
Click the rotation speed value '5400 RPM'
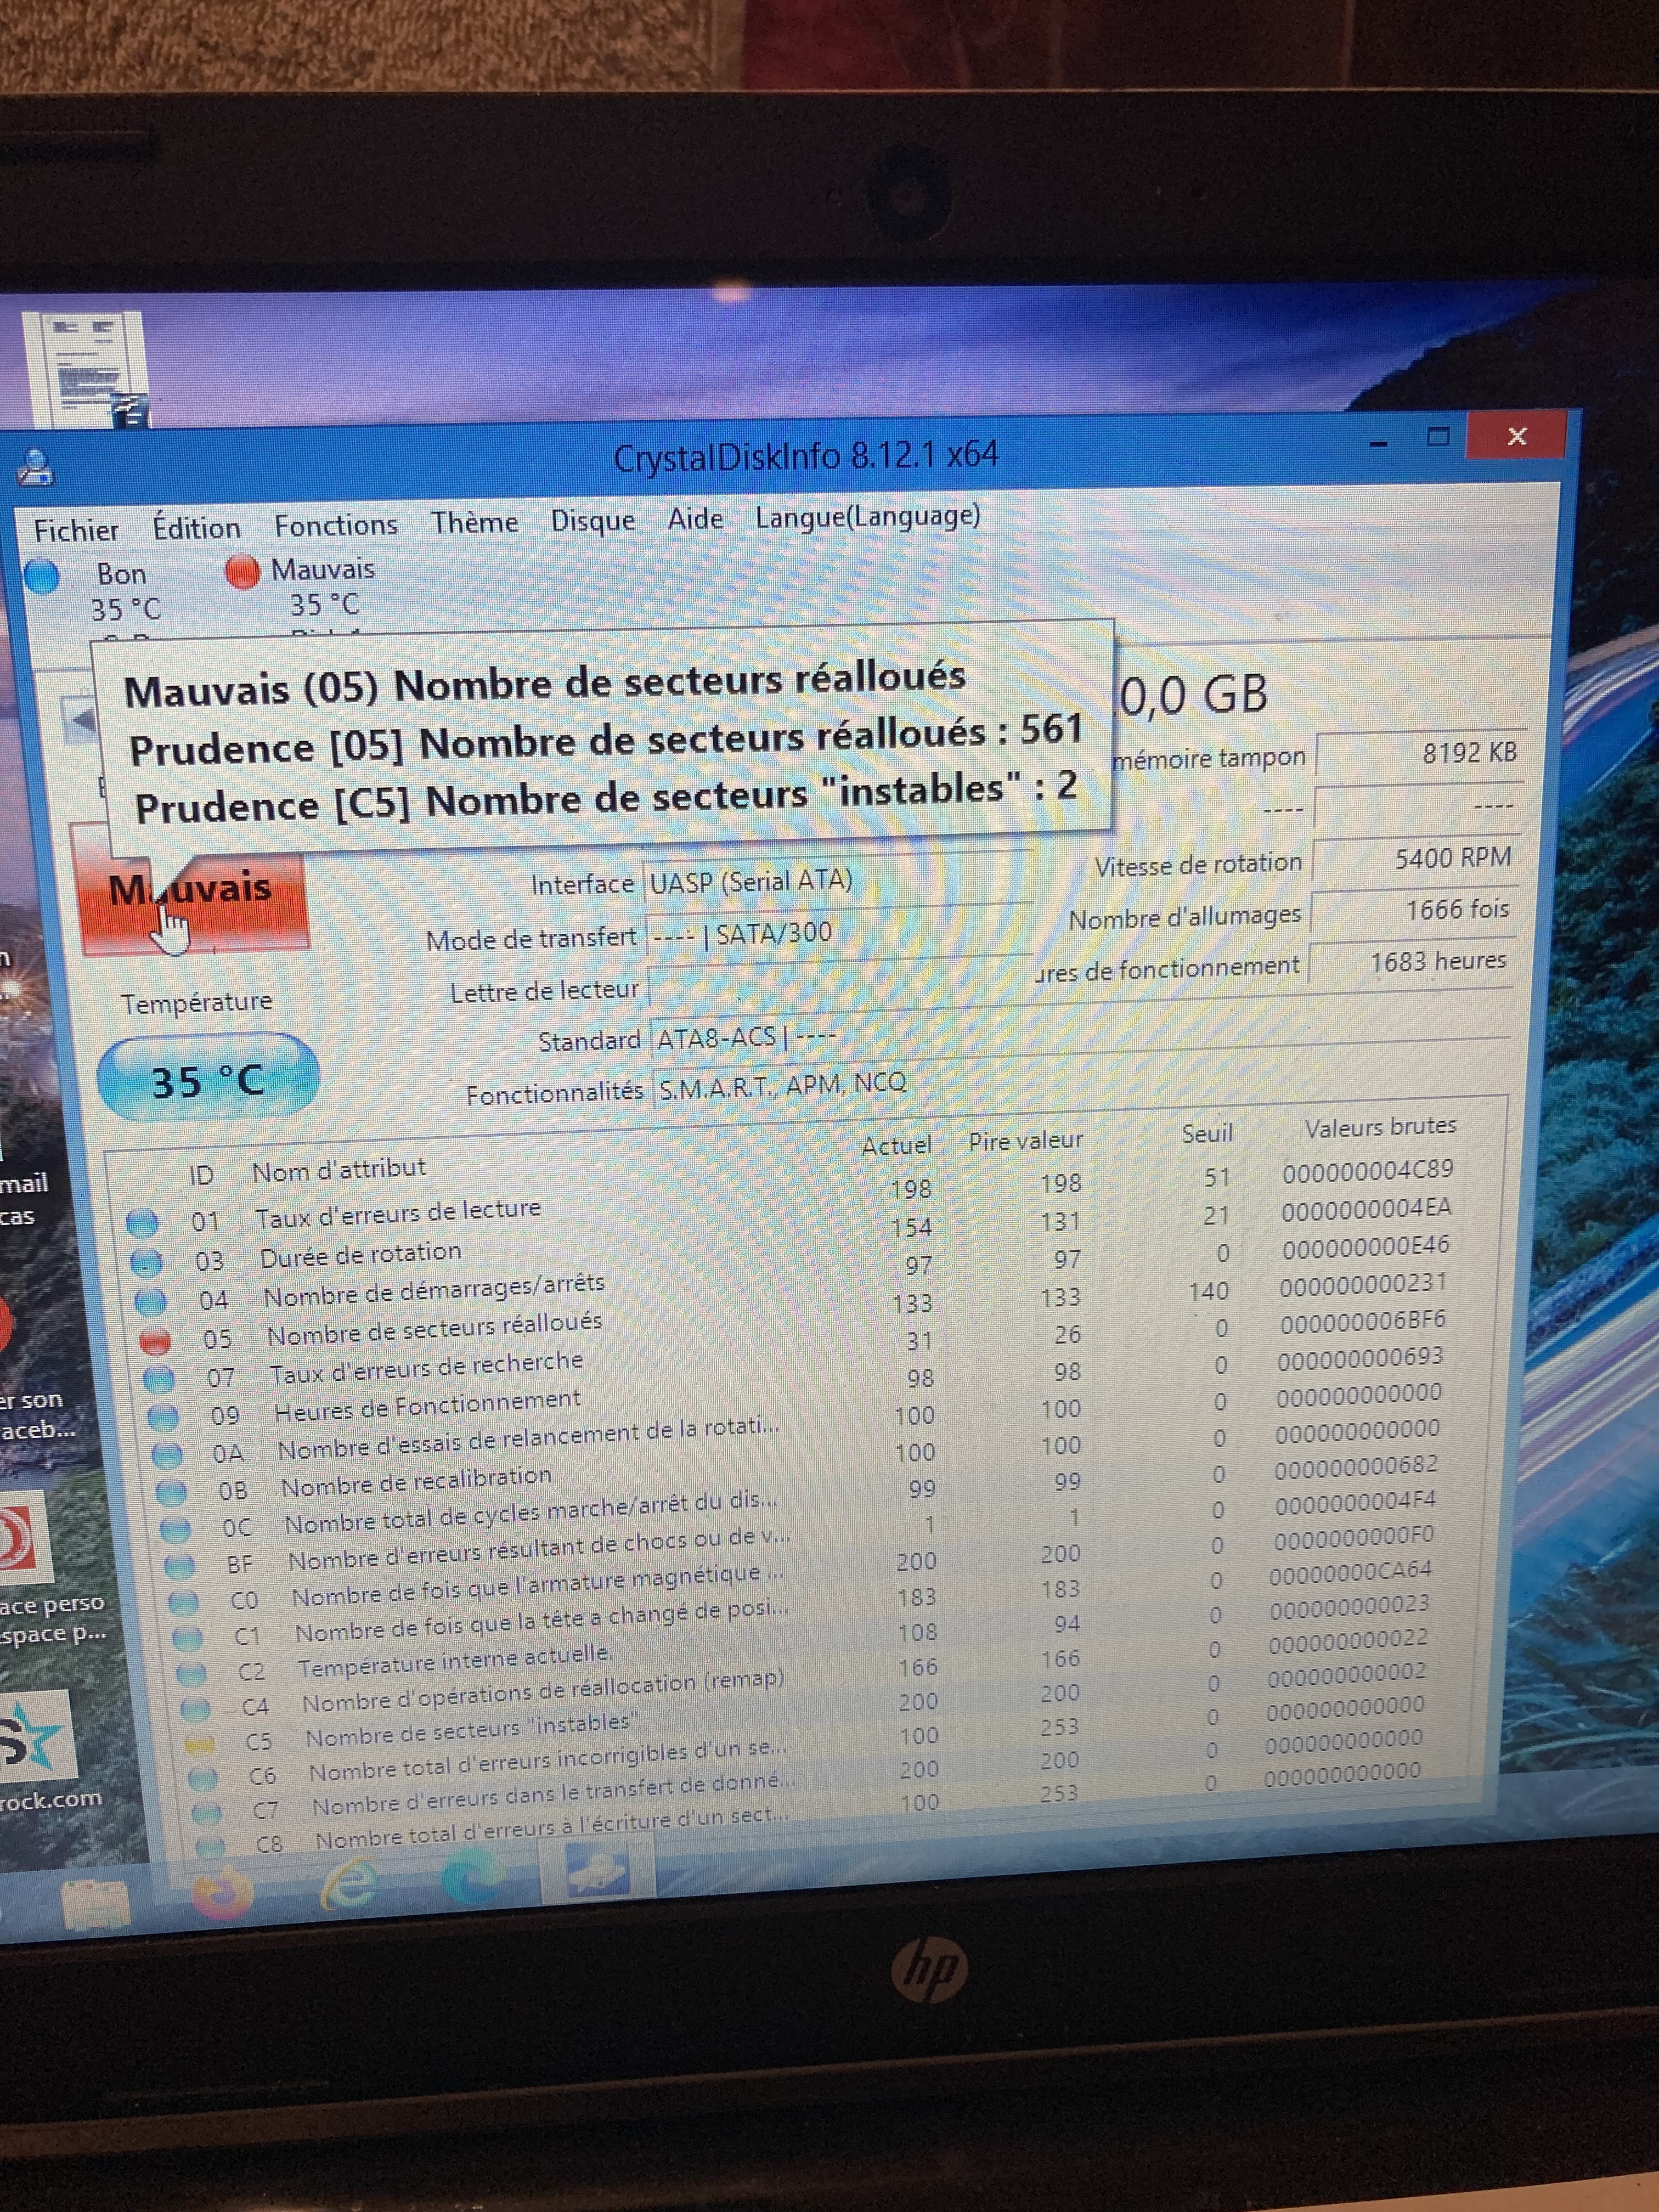(x=1416, y=858)
